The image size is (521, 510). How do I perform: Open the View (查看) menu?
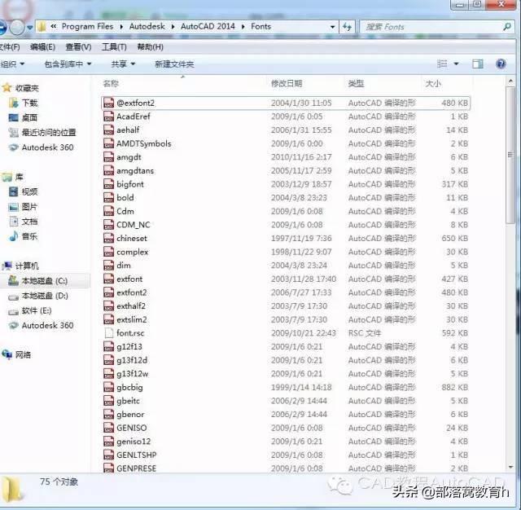[x=78, y=47]
